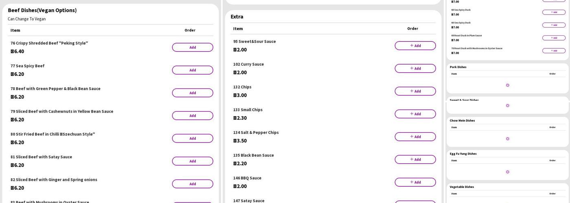Click the 3.50 price under Salt & Pepper Chips
Image resolution: width=570 pixels, height=203 pixels.
240,140
